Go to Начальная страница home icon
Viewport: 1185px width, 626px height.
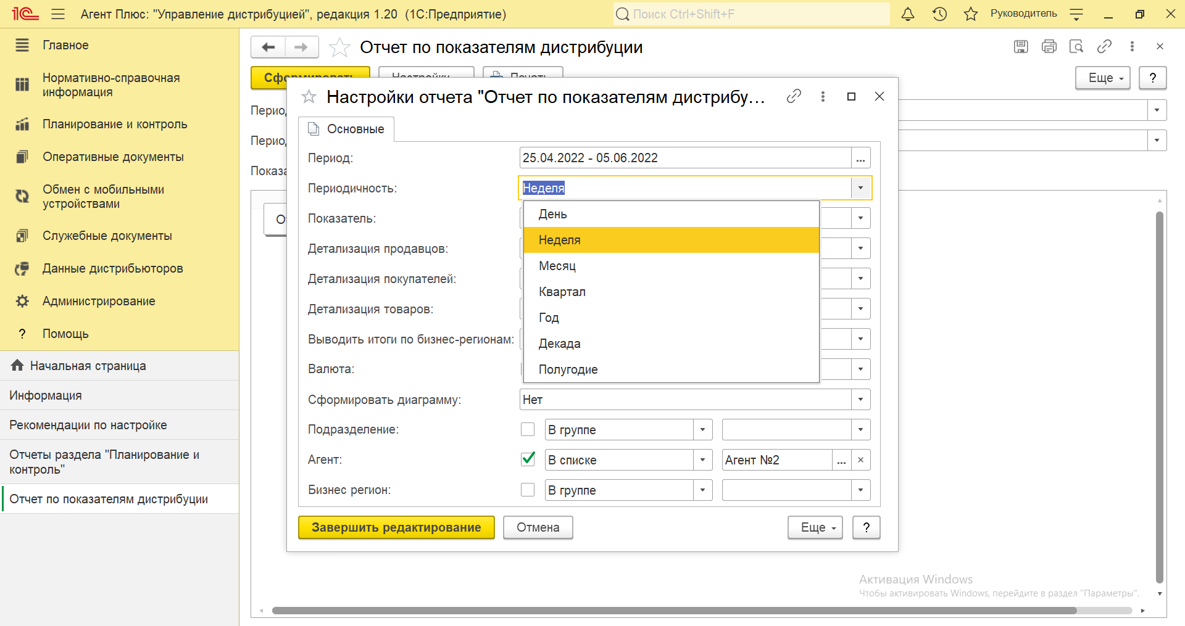tap(17, 365)
